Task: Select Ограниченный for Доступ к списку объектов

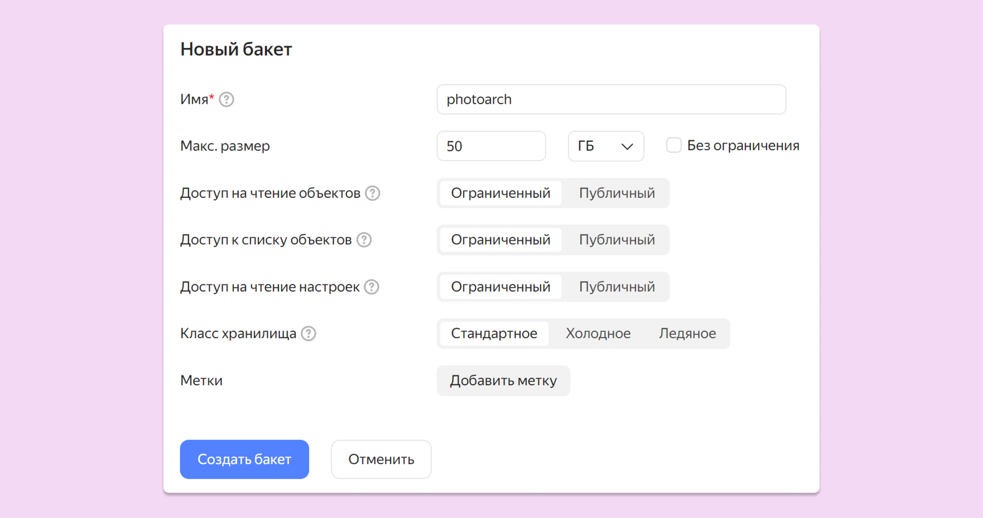Action: (501, 240)
